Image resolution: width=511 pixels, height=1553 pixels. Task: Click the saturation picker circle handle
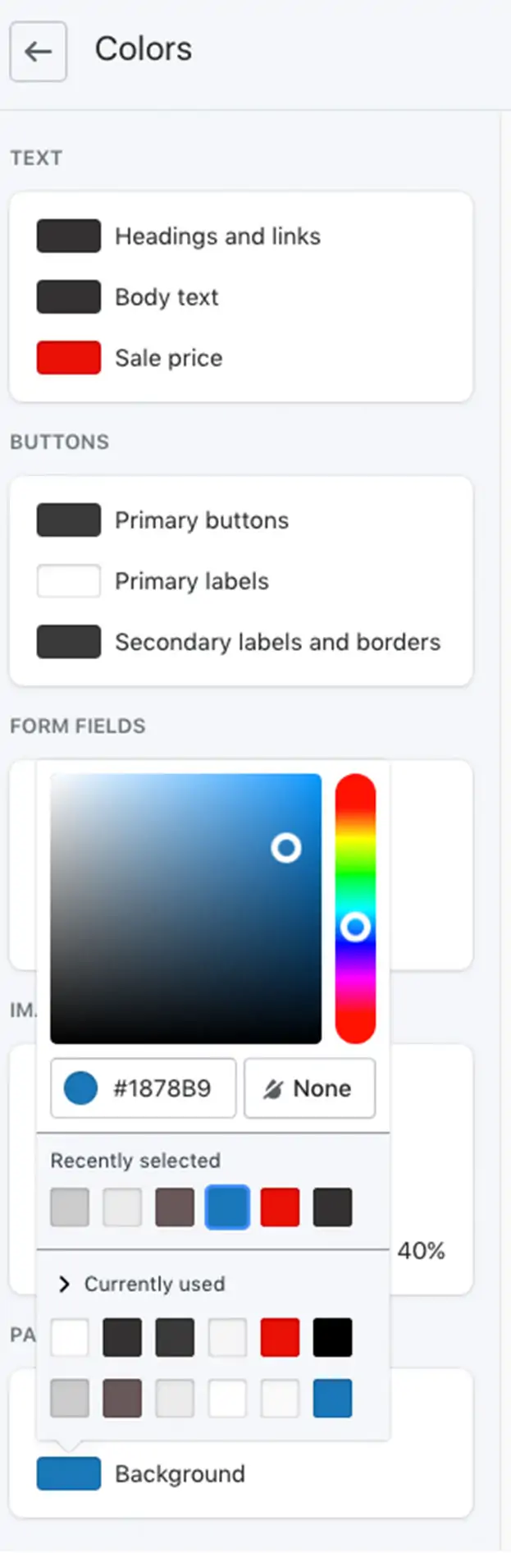(x=286, y=848)
